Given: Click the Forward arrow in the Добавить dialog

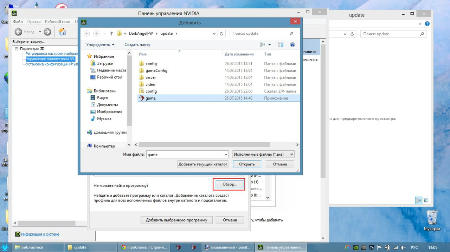Looking at the screenshot, I should click(96, 34).
